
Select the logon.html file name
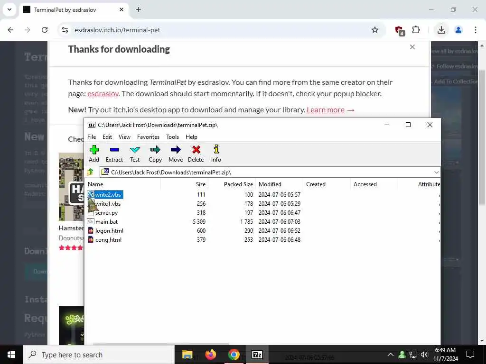(110, 231)
